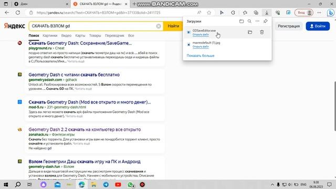The image size is (336, 189).
Task: Open the Bing chat sidebar button
Action: click(x=330, y=13)
